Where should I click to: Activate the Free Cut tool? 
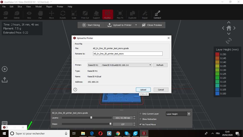point(85,15)
